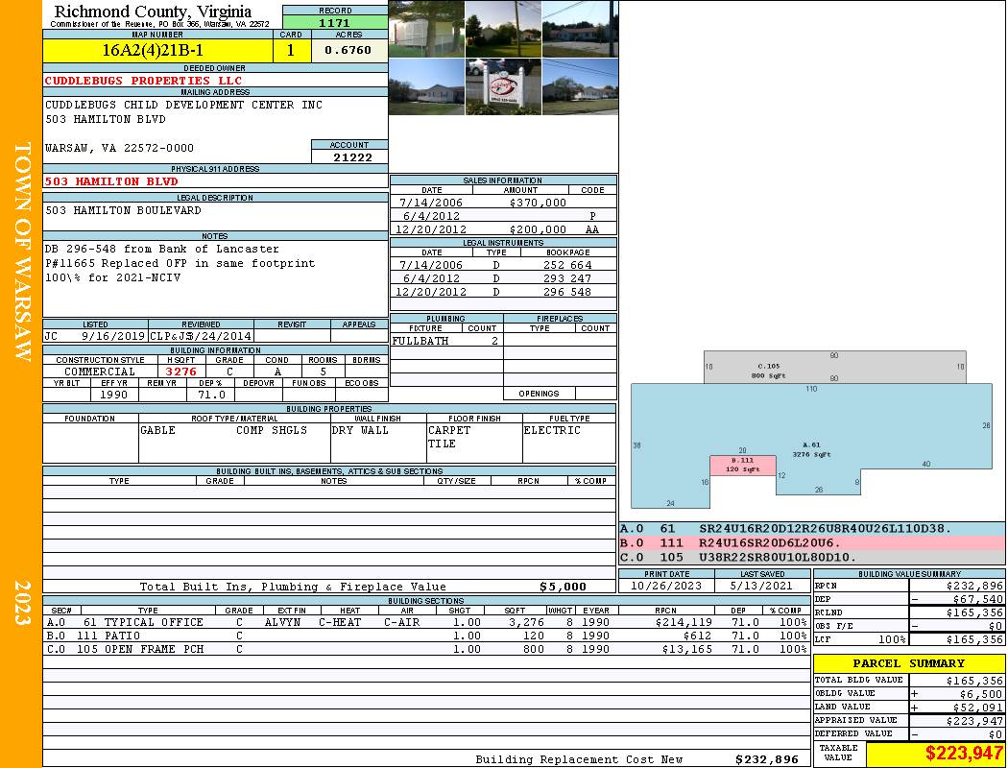This screenshot has width=1008, height=768.
Task: Click floor finish CARPET
Action: coord(449,430)
